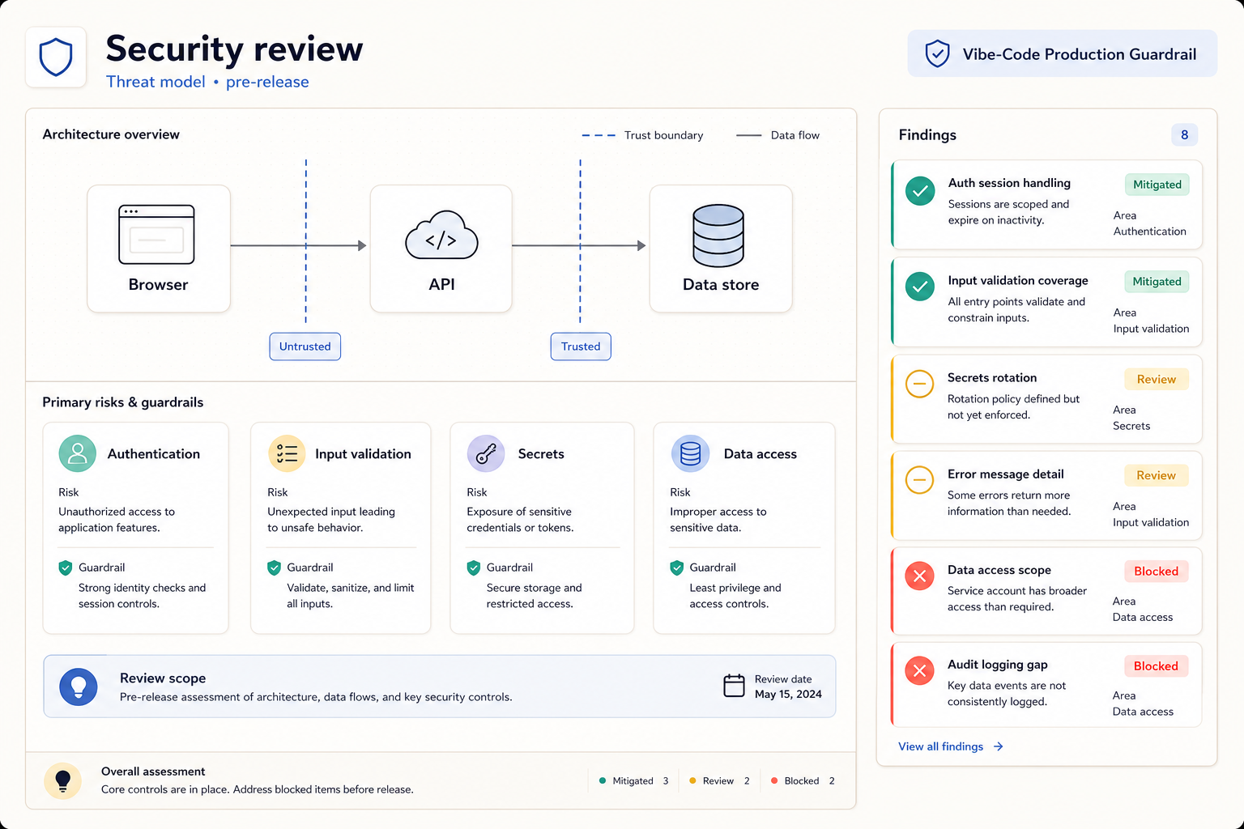1244x829 pixels.
Task: Click the Error message detail status icon
Action: (x=919, y=480)
